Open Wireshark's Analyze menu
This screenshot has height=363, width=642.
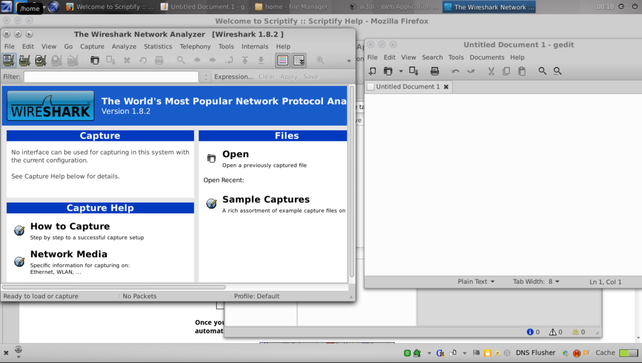(x=124, y=46)
